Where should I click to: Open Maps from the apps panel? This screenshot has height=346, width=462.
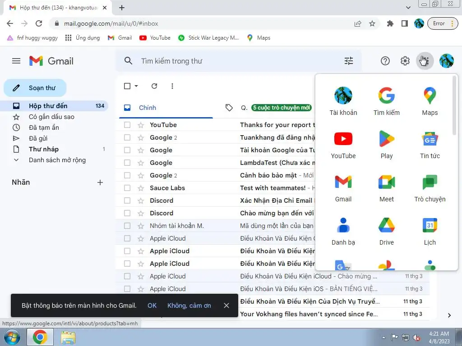tap(430, 101)
